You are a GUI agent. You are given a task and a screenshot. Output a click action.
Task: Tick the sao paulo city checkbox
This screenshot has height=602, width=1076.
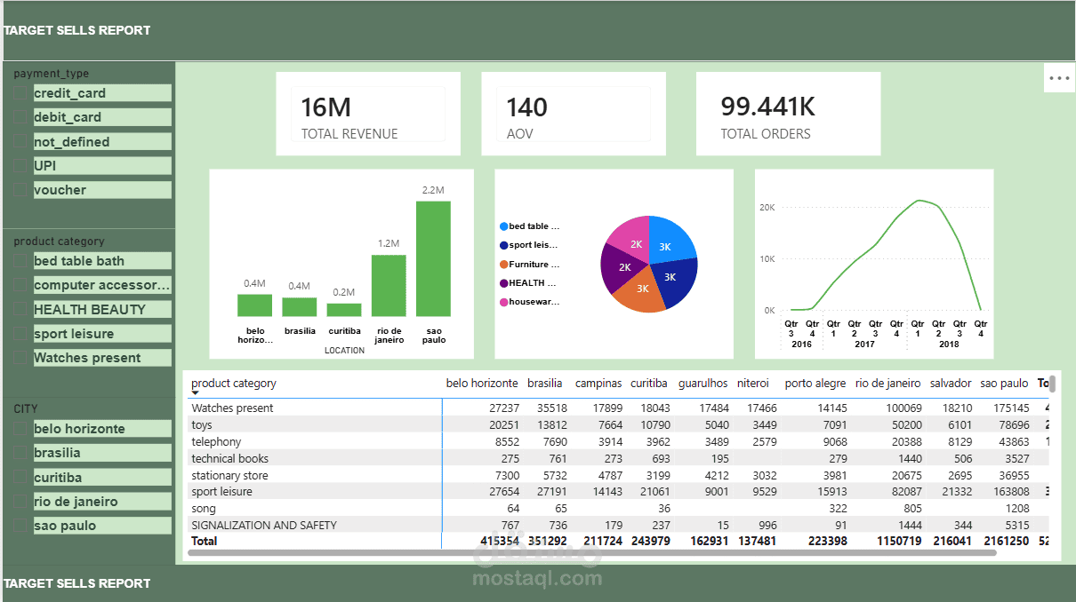pyautogui.click(x=22, y=526)
